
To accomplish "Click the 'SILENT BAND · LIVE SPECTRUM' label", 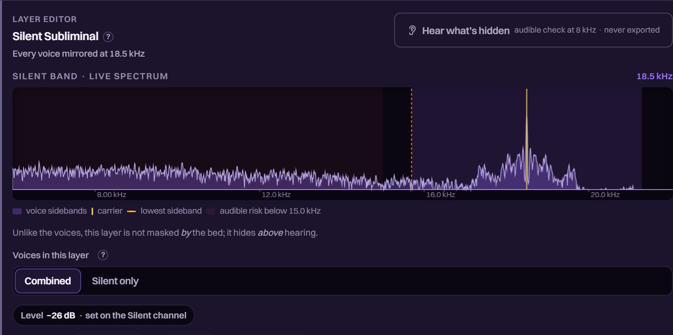I will point(90,76).
